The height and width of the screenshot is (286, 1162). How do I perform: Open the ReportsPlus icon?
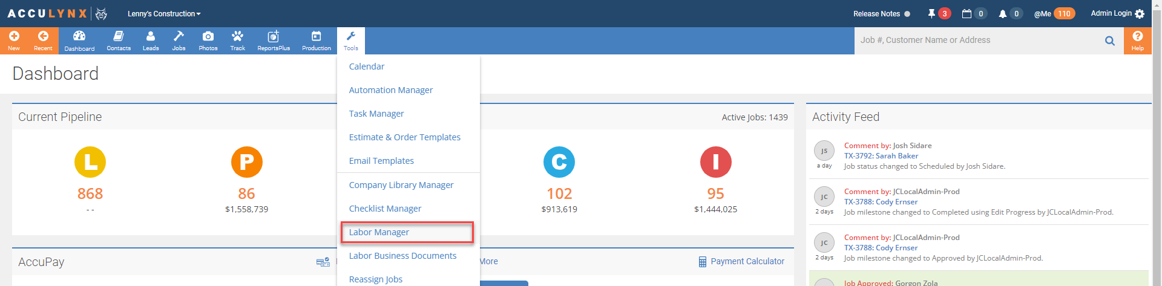(274, 36)
